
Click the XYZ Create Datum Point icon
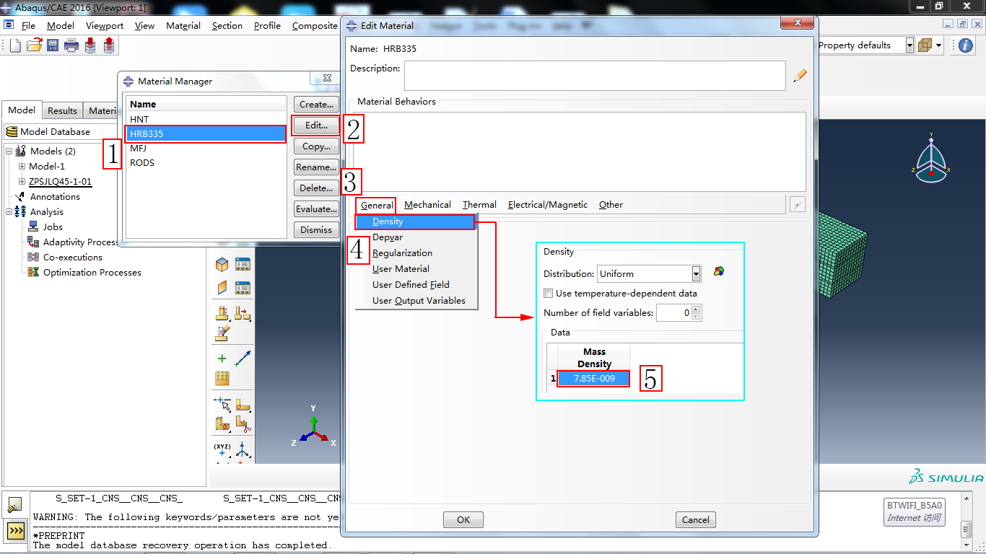(x=222, y=450)
